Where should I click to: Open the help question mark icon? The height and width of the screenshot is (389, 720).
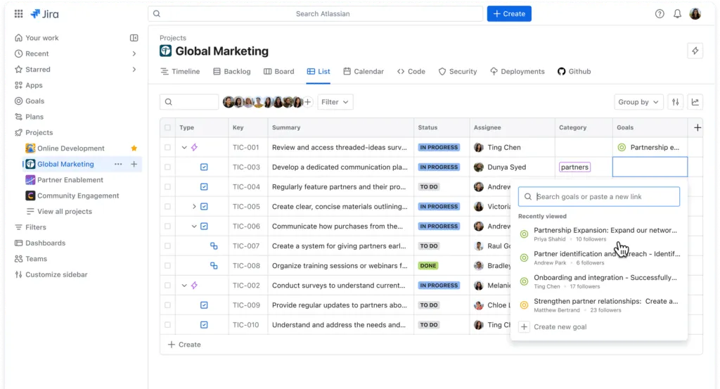point(660,13)
